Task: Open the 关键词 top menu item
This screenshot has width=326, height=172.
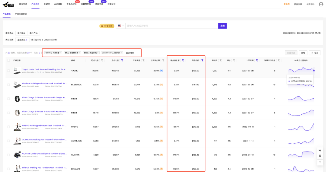Action: pos(47,4)
